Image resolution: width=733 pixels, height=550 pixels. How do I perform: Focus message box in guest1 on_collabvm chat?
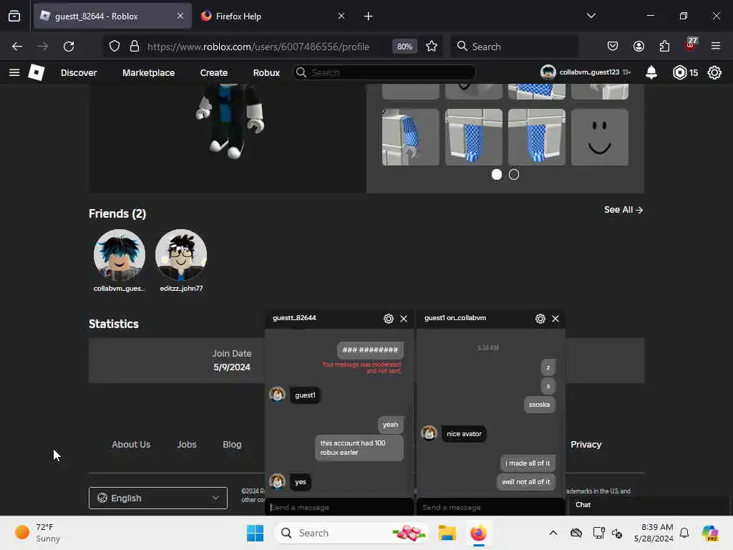(x=491, y=508)
